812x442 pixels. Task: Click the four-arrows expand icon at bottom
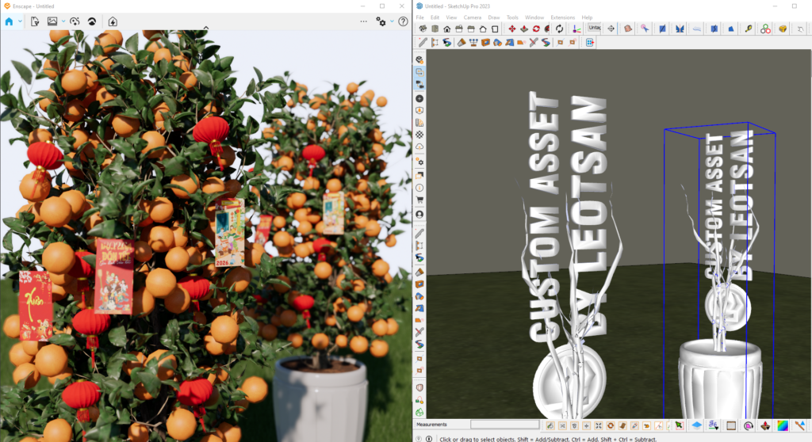(x=599, y=425)
